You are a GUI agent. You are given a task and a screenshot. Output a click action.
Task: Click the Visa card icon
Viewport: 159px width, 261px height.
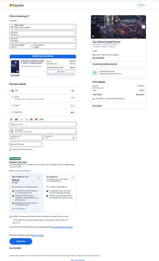tap(41, 119)
